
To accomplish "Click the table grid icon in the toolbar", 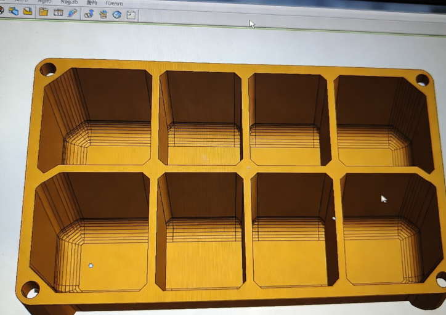I will pyautogui.click(x=58, y=12).
